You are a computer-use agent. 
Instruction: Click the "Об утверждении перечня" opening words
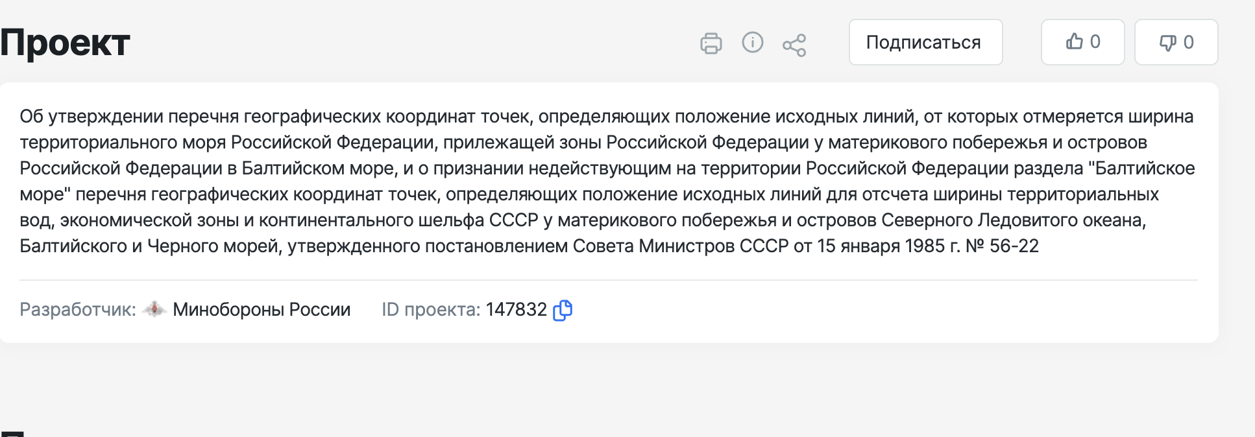click(129, 117)
